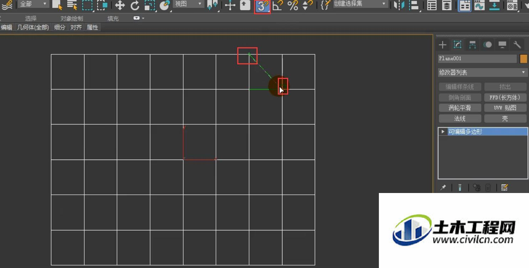Open Edit Named Selection Sets

(325, 5)
